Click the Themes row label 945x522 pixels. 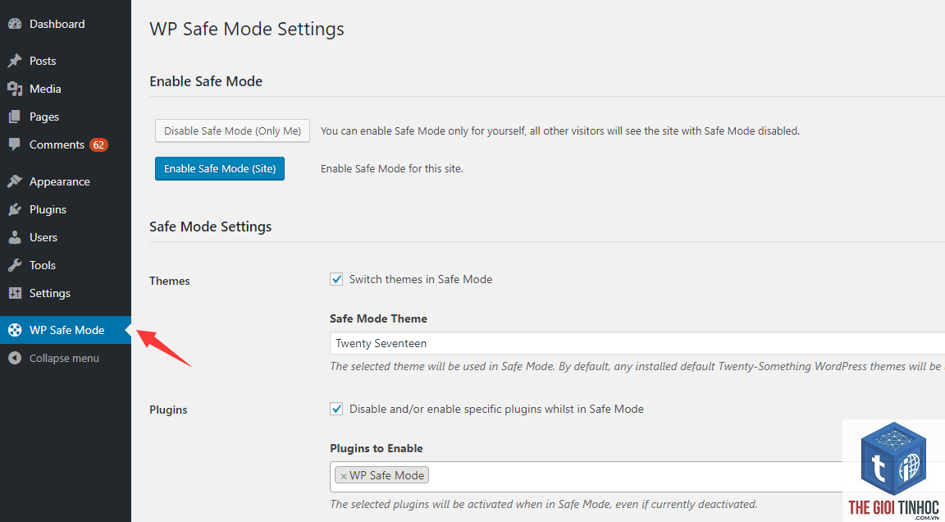coord(169,281)
